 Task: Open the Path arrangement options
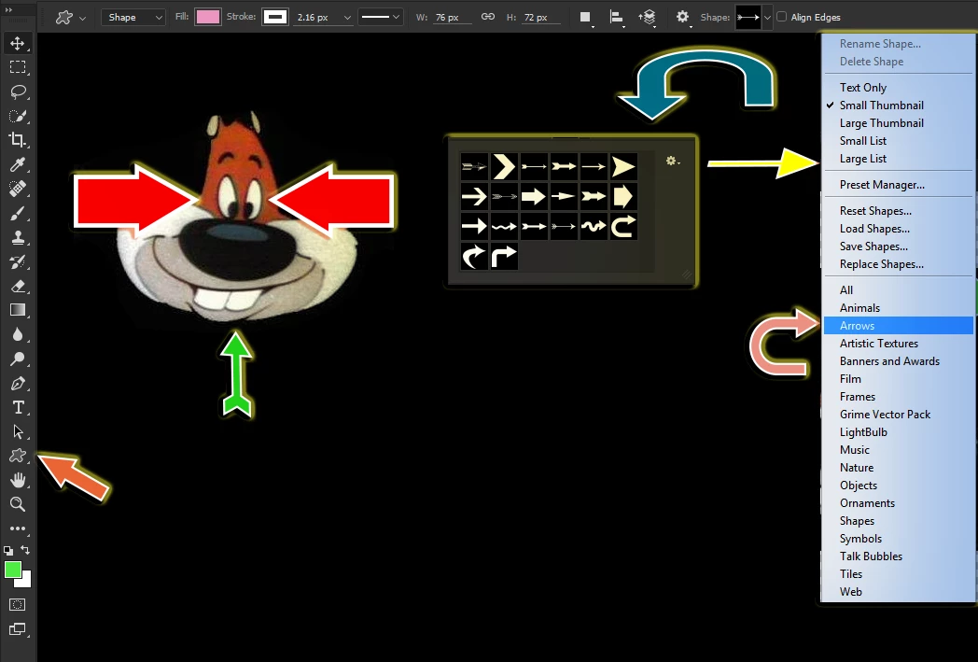[x=647, y=18]
